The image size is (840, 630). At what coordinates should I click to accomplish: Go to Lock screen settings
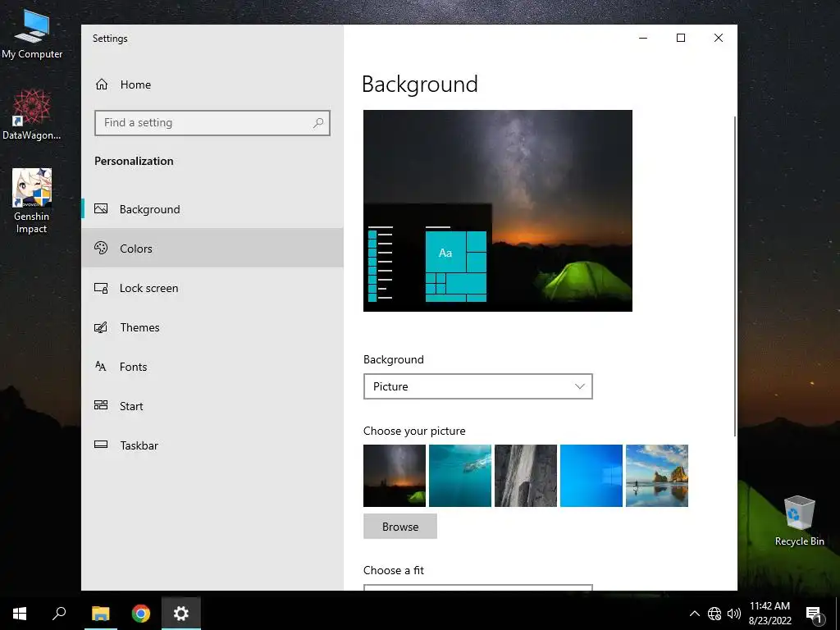point(212,288)
